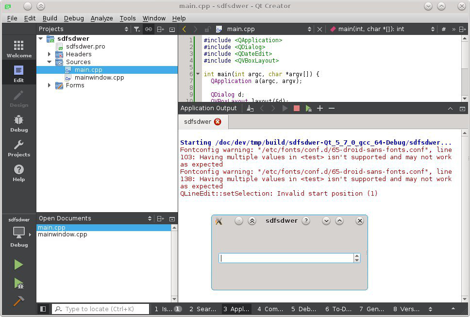Select mainwindow.cpp in Open Documents
The width and height of the screenshot is (470, 317).
(62, 234)
